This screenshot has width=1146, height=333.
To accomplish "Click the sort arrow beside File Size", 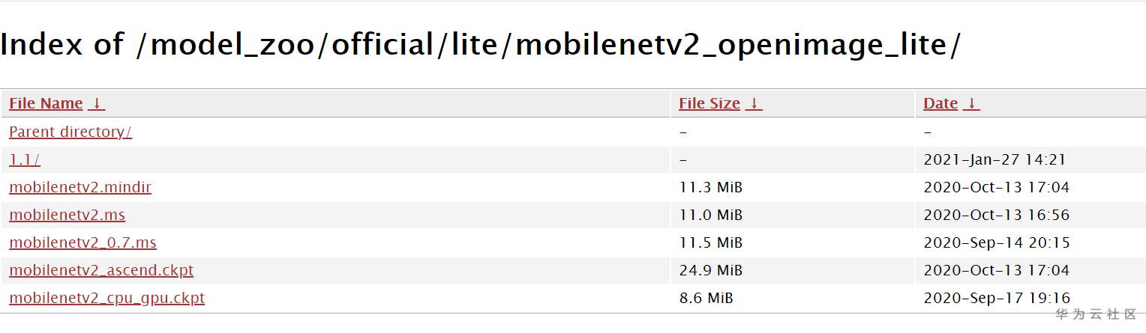I will pos(754,104).
